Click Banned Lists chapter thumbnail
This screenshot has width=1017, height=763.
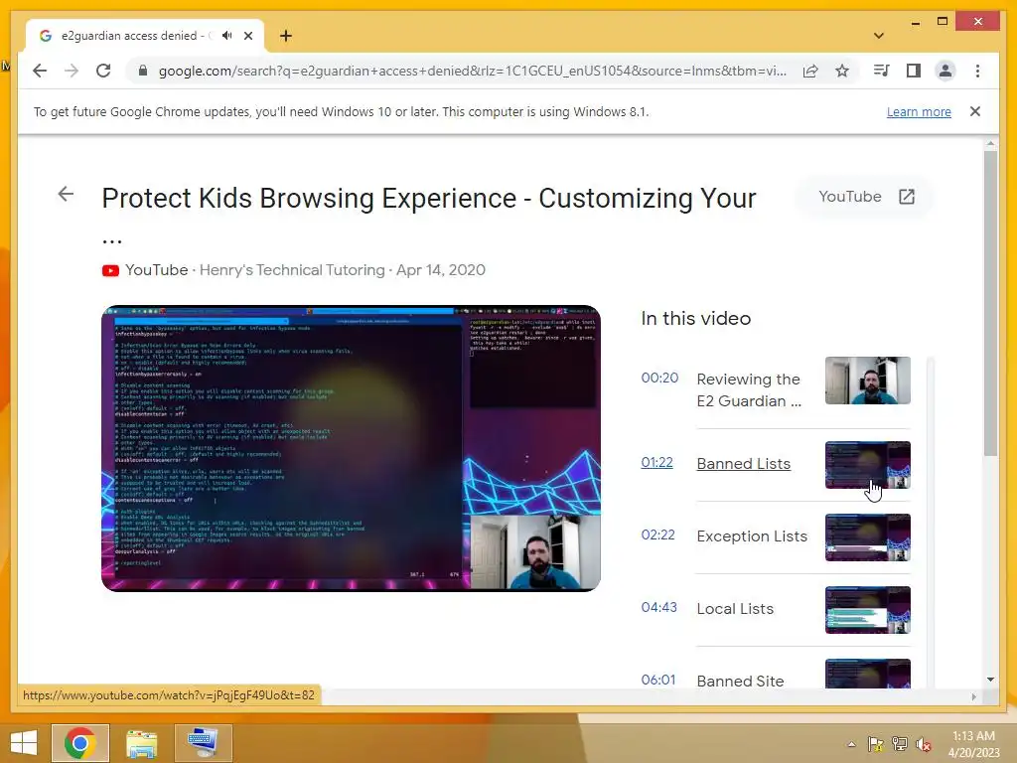click(867, 465)
